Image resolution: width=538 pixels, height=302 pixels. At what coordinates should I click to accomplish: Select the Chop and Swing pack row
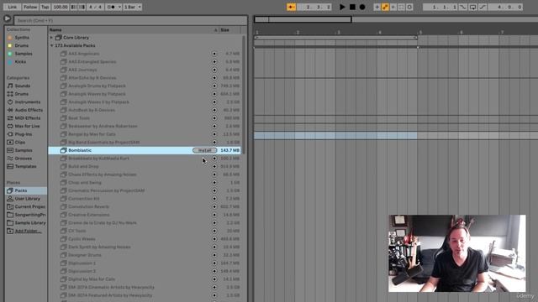[x=145, y=183]
